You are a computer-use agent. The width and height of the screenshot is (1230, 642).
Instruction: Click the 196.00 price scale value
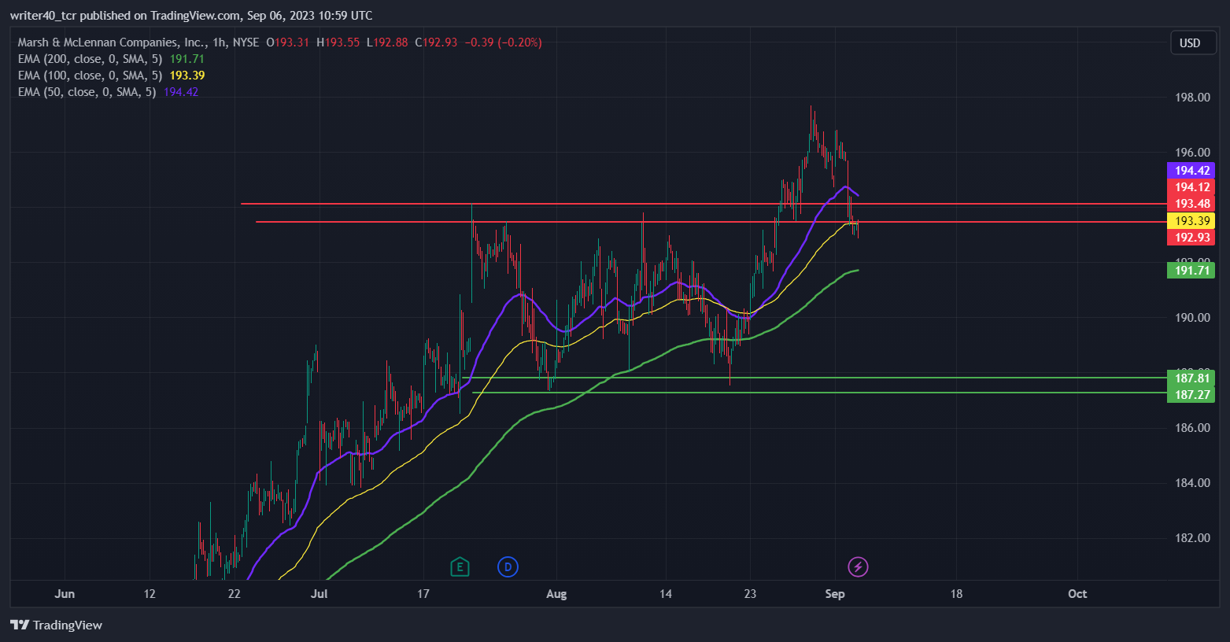tap(1192, 153)
